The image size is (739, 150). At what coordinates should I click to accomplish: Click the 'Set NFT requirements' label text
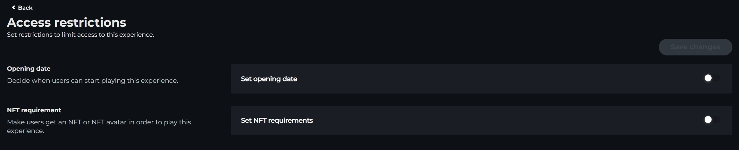coord(277,121)
